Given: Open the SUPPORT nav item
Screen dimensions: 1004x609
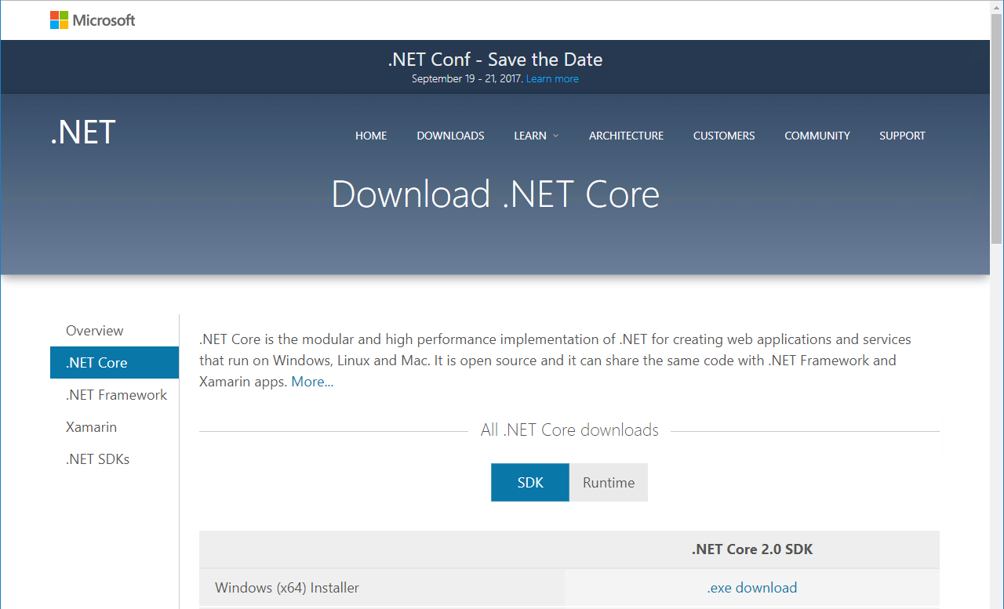Looking at the screenshot, I should point(902,136).
